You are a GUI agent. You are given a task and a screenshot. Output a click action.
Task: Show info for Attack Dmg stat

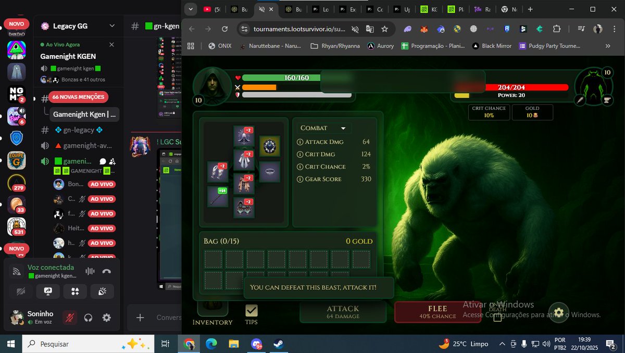(x=300, y=142)
